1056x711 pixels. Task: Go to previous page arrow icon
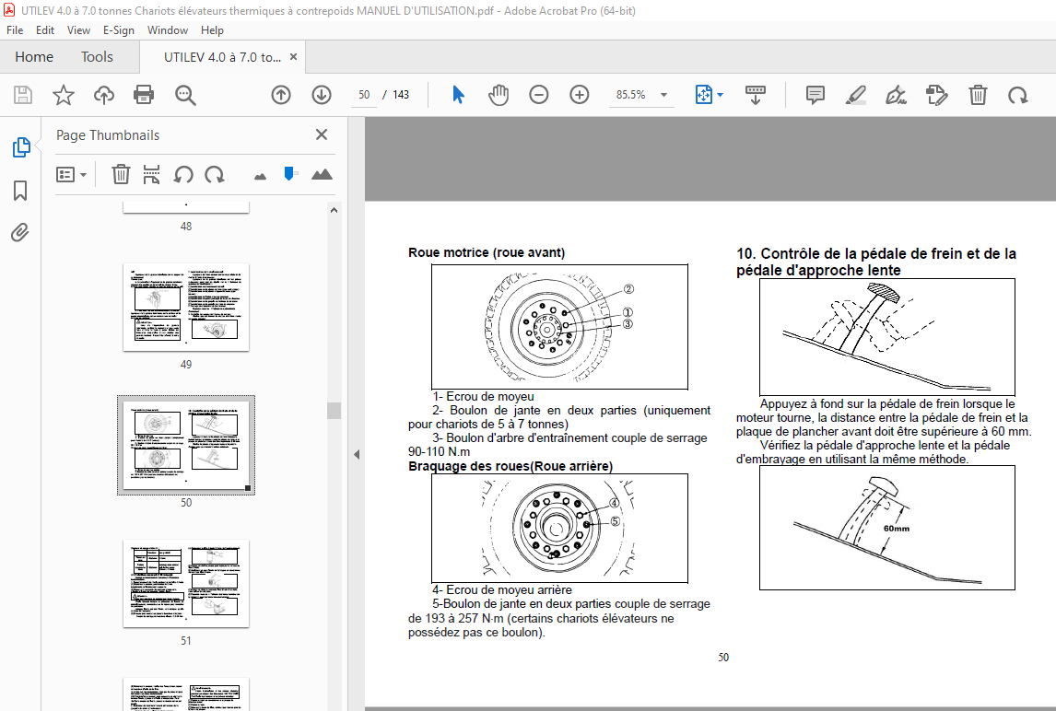coord(281,95)
